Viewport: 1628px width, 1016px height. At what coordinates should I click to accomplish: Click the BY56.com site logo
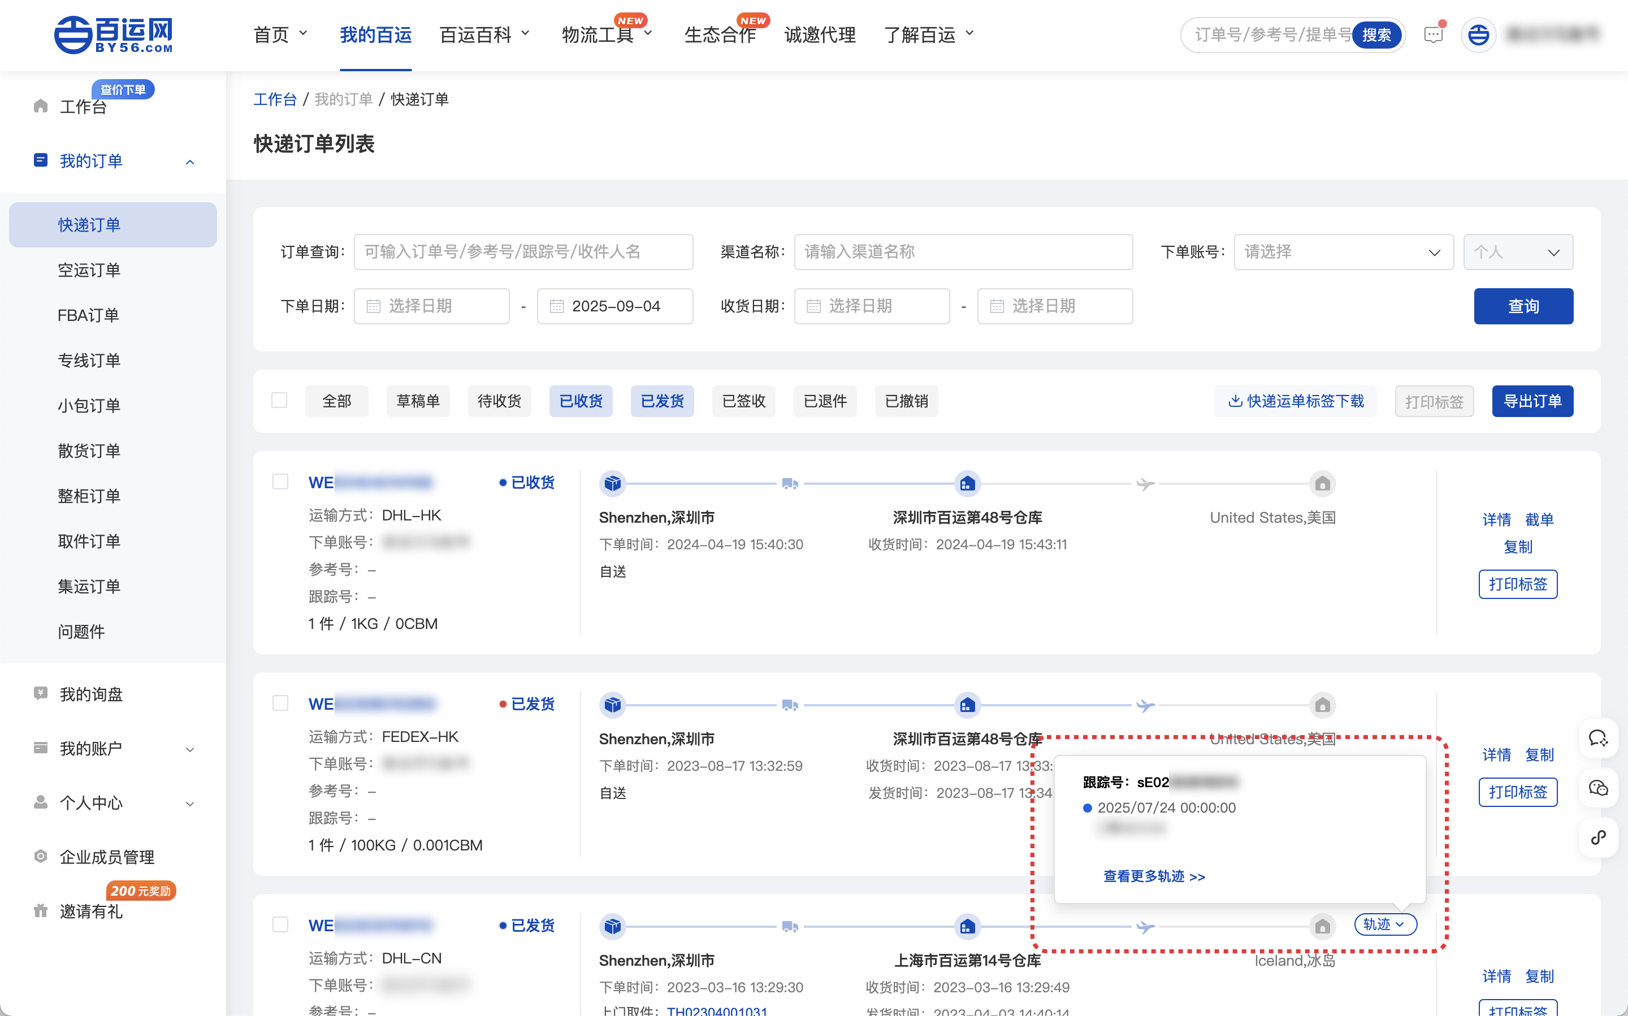pos(114,35)
